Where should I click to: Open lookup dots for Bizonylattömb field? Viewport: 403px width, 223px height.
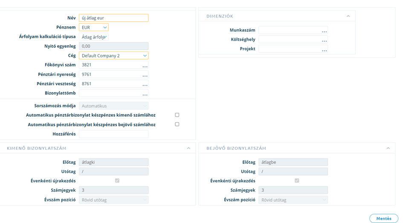(145, 95)
